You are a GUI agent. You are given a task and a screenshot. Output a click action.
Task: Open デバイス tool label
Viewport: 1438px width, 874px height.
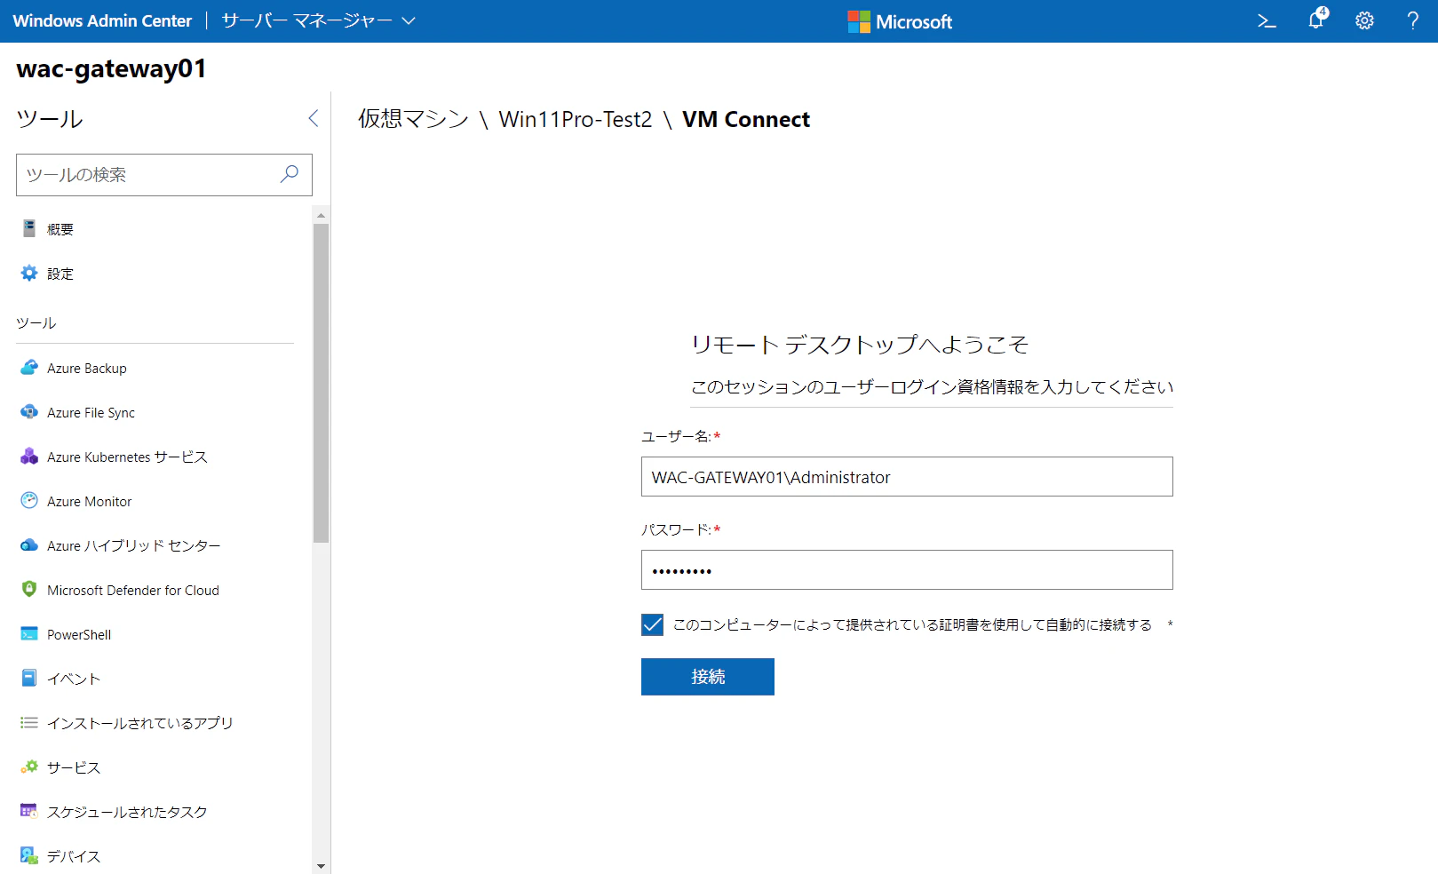74,856
